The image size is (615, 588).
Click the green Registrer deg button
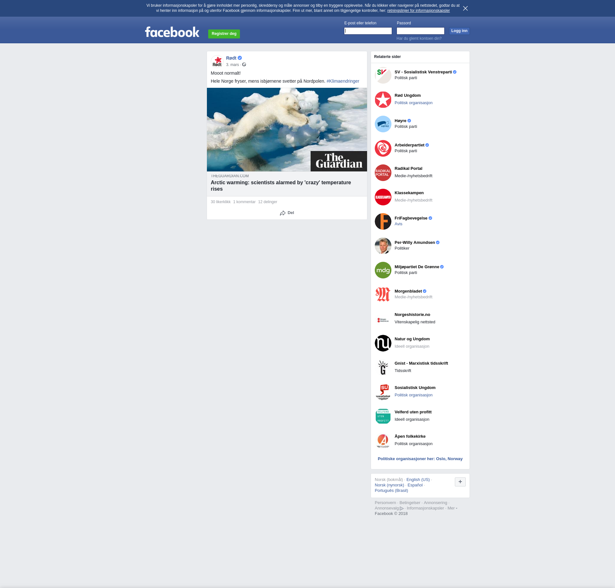[224, 34]
